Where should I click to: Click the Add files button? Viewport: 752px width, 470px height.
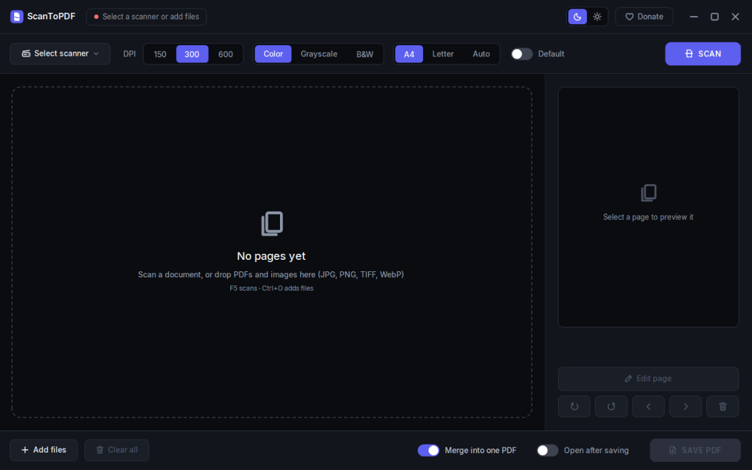coord(44,450)
